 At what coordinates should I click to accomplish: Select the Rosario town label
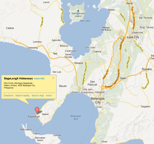pyautogui.click(x=147, y=69)
